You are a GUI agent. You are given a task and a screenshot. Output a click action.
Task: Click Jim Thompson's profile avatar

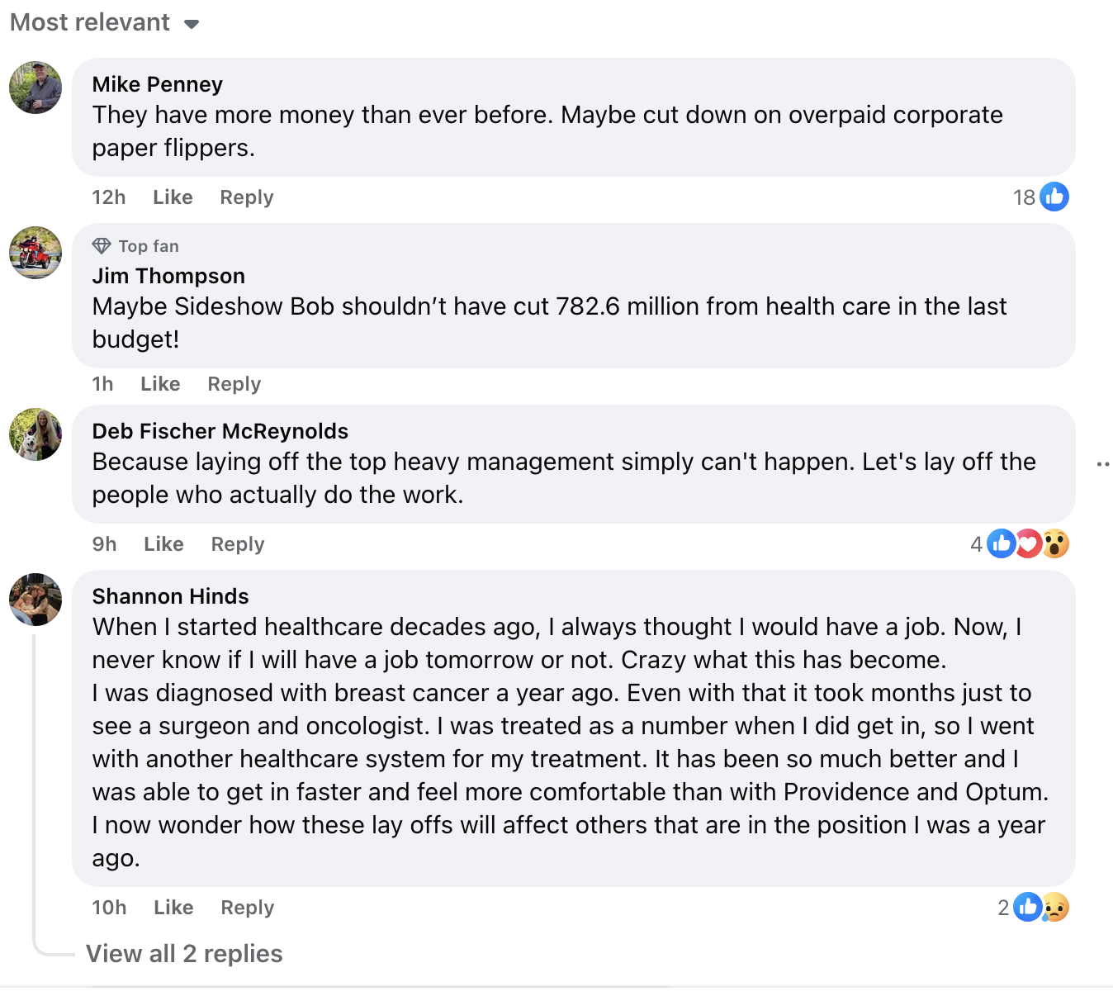(x=36, y=253)
